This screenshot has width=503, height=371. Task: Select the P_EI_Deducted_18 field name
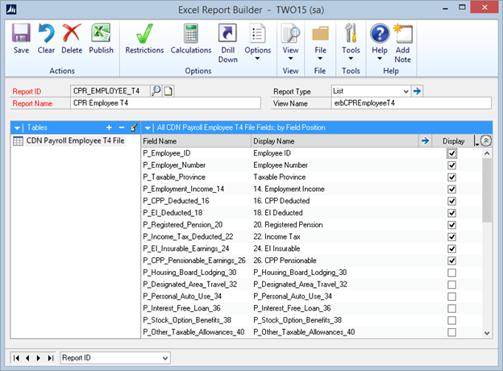(173, 213)
